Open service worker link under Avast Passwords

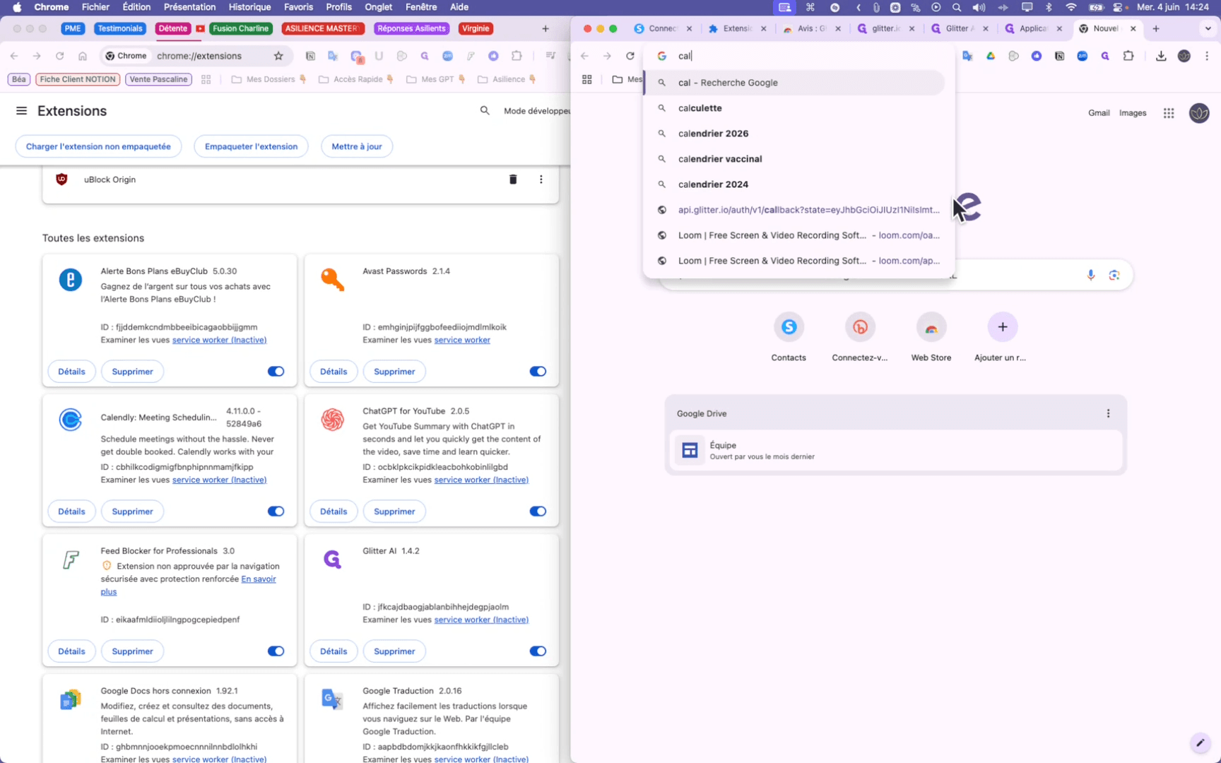[462, 340]
